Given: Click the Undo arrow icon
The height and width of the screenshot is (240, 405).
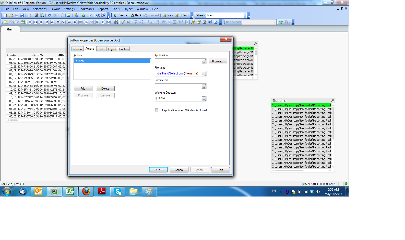Looking at the screenshot, I should 49,15.
